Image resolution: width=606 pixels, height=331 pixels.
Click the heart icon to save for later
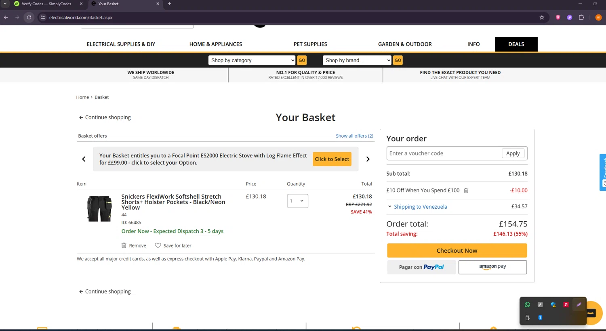158,245
